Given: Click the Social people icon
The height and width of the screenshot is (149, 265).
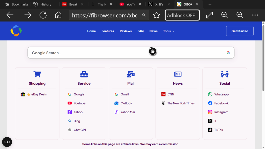Looking at the screenshot, I should [225, 74].
